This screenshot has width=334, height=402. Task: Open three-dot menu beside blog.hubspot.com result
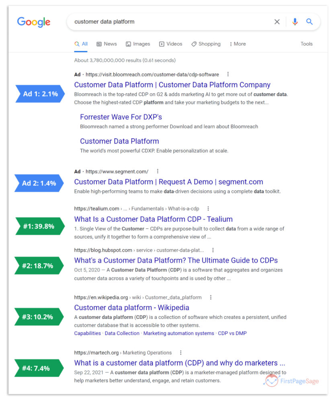click(213, 250)
